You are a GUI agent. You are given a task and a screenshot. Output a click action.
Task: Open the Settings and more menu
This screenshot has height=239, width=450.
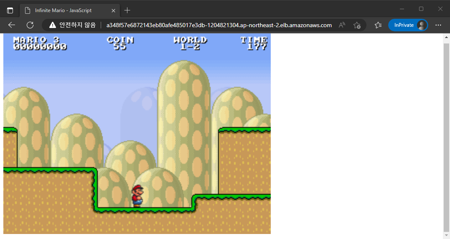point(438,25)
